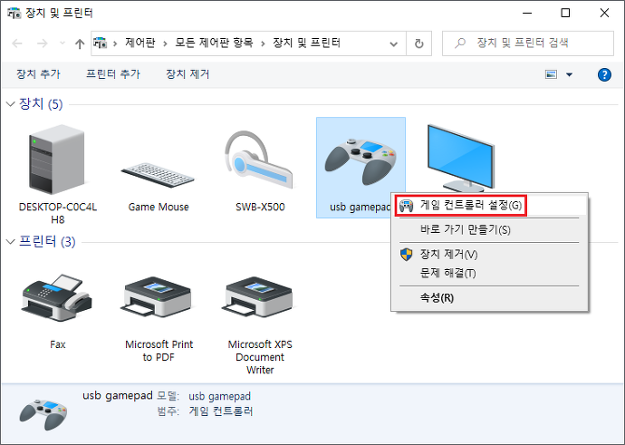
Task: Click the 장치 (5) group heading text
Action: pyautogui.click(x=41, y=104)
